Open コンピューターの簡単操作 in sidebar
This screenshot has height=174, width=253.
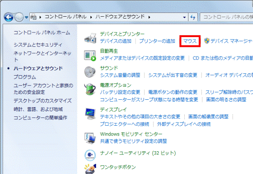pos(40,118)
